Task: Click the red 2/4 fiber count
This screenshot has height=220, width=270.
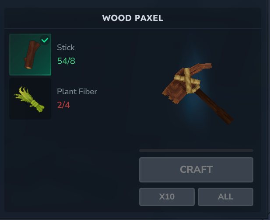Action: point(63,105)
